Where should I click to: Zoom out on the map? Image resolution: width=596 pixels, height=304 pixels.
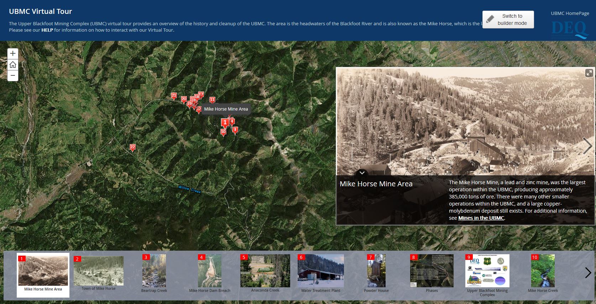click(x=13, y=75)
